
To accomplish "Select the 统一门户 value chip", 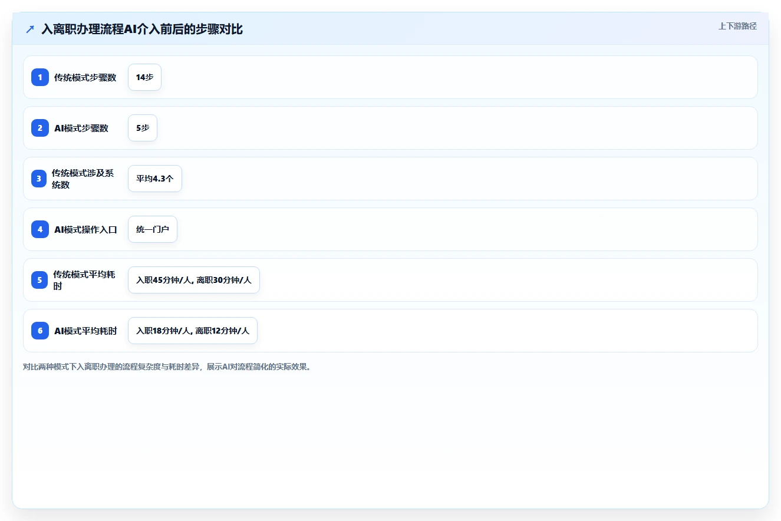I will (x=153, y=229).
